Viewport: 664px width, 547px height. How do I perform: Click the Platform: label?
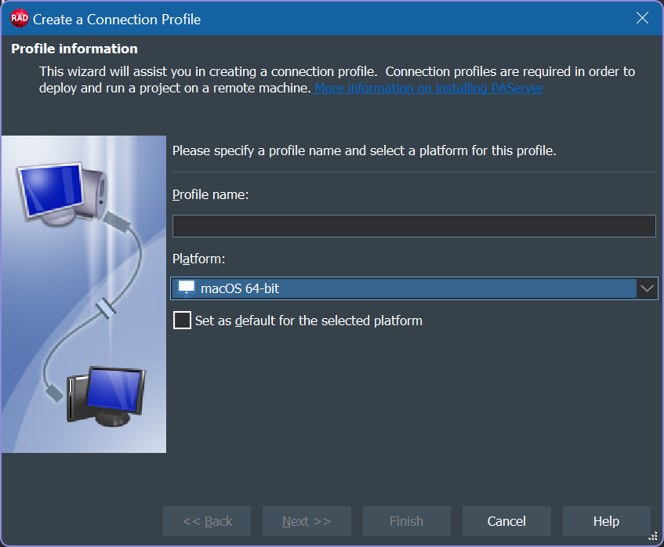[198, 259]
